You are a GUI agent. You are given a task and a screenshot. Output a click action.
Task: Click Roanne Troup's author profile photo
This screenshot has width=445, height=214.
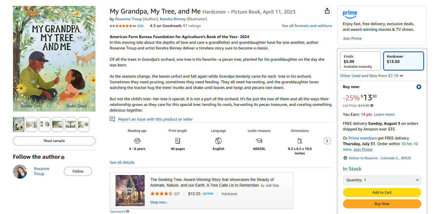click(x=20, y=171)
